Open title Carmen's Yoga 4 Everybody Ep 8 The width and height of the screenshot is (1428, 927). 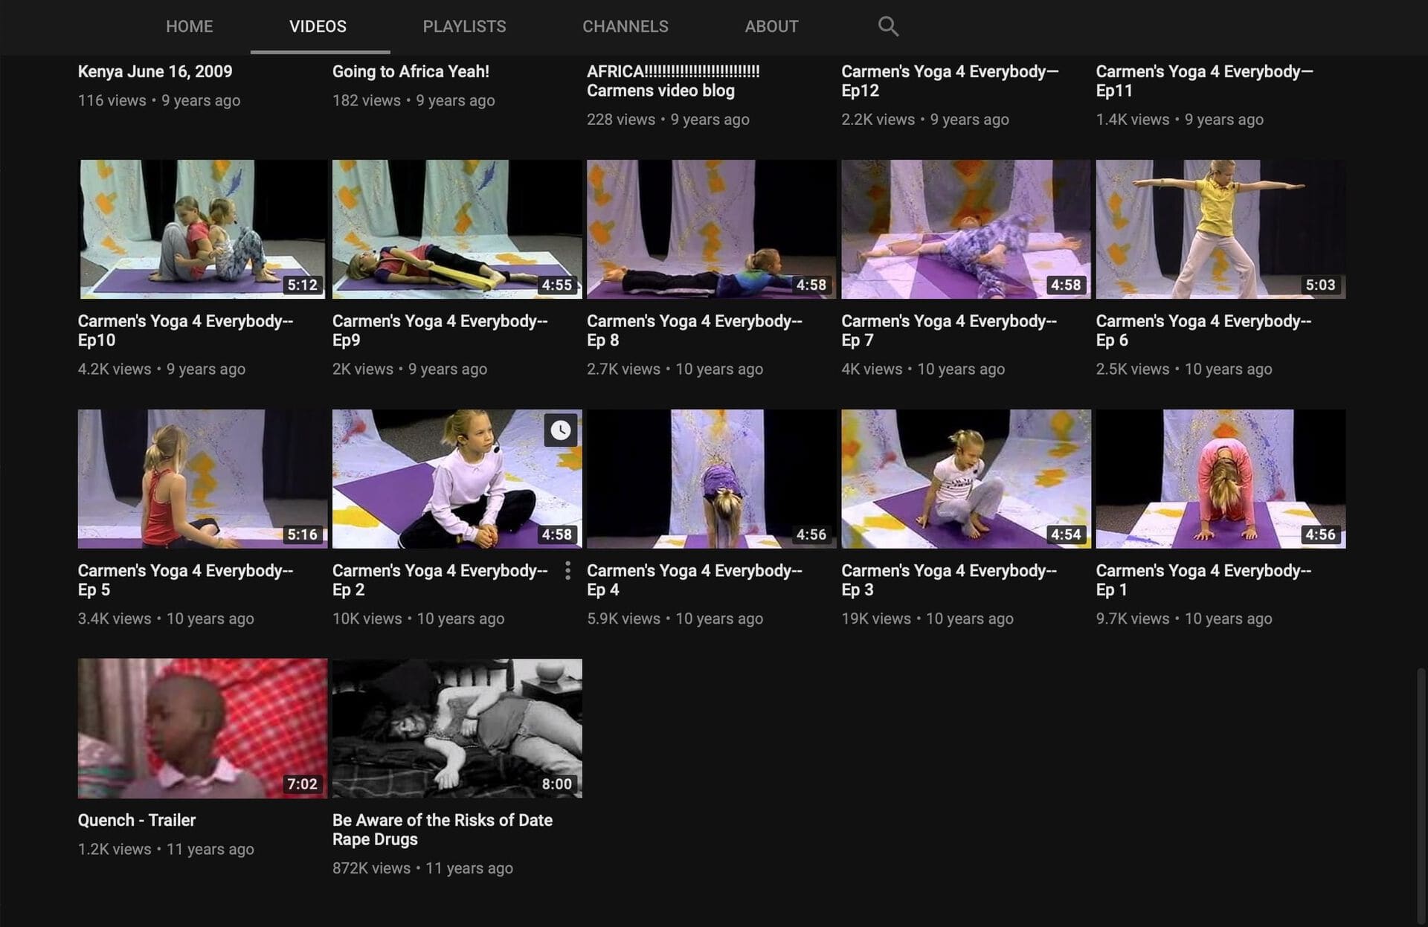pyautogui.click(x=694, y=331)
